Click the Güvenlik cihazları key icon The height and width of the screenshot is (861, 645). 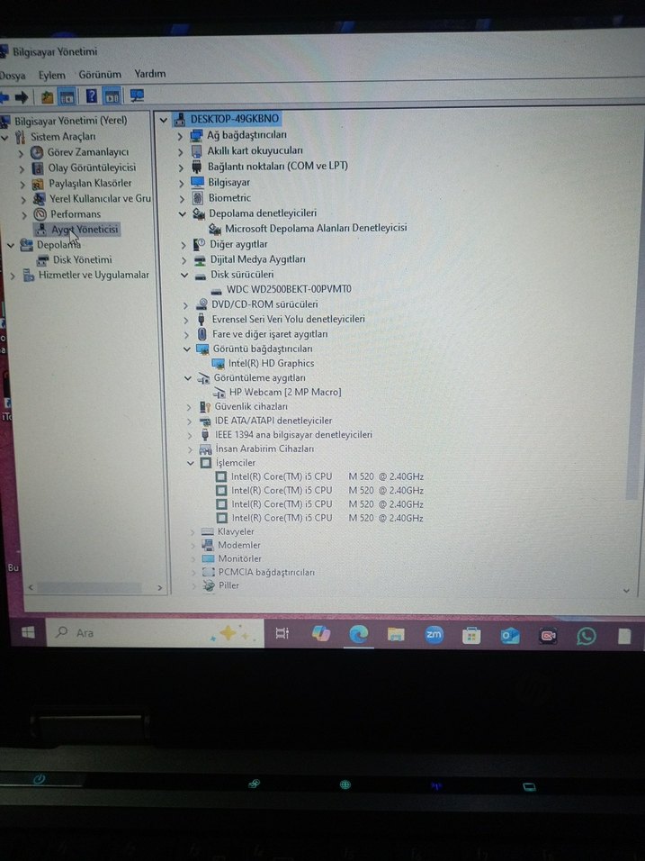205,407
